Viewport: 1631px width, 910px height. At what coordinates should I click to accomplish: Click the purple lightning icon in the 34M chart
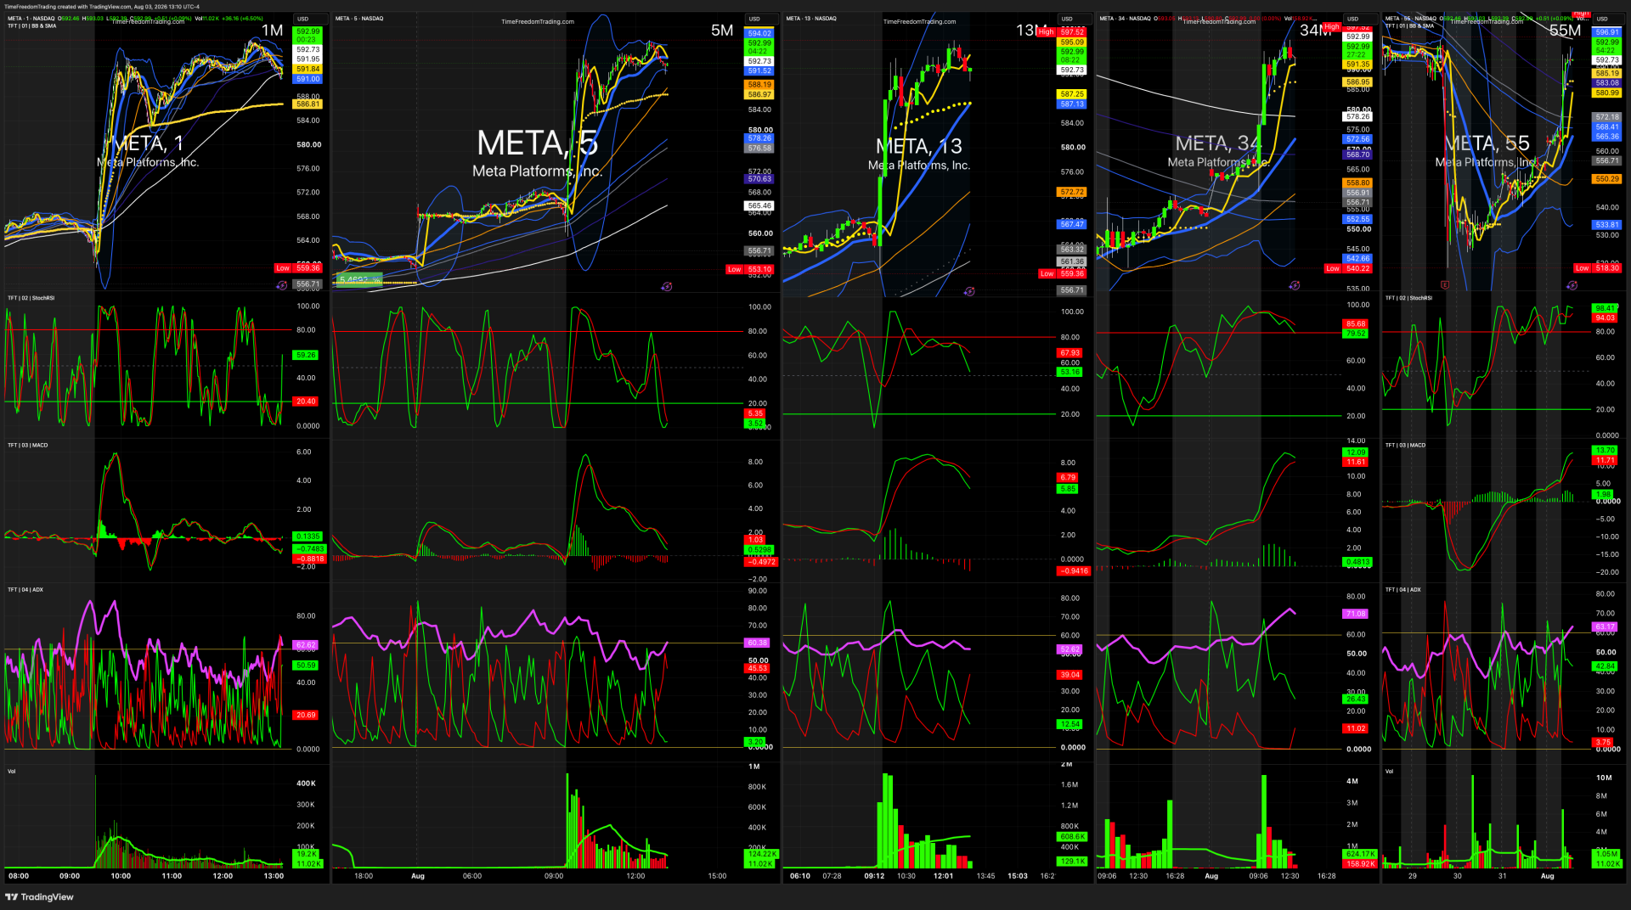coord(1295,285)
